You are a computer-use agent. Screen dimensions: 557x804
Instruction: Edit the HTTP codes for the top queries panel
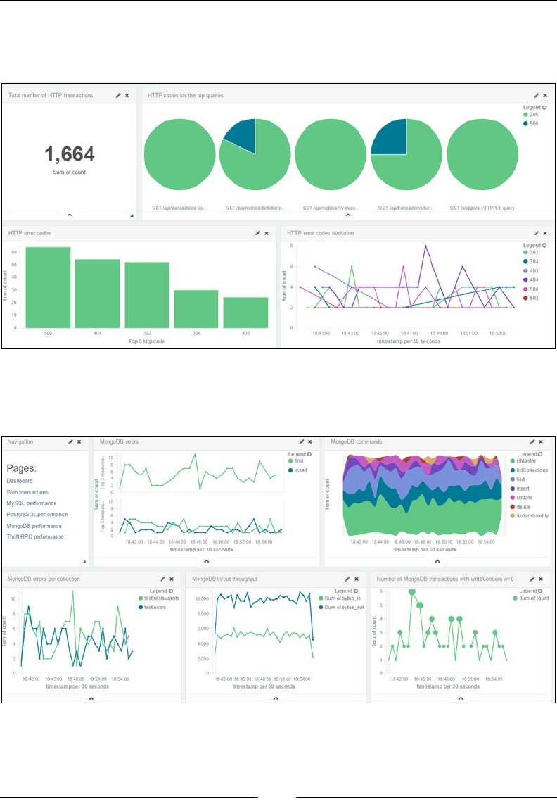coord(537,95)
